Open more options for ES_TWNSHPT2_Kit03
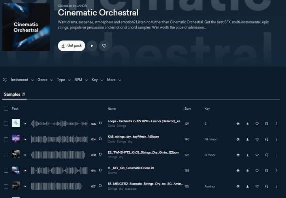The width and height of the screenshot is (286, 198). pos(276,155)
